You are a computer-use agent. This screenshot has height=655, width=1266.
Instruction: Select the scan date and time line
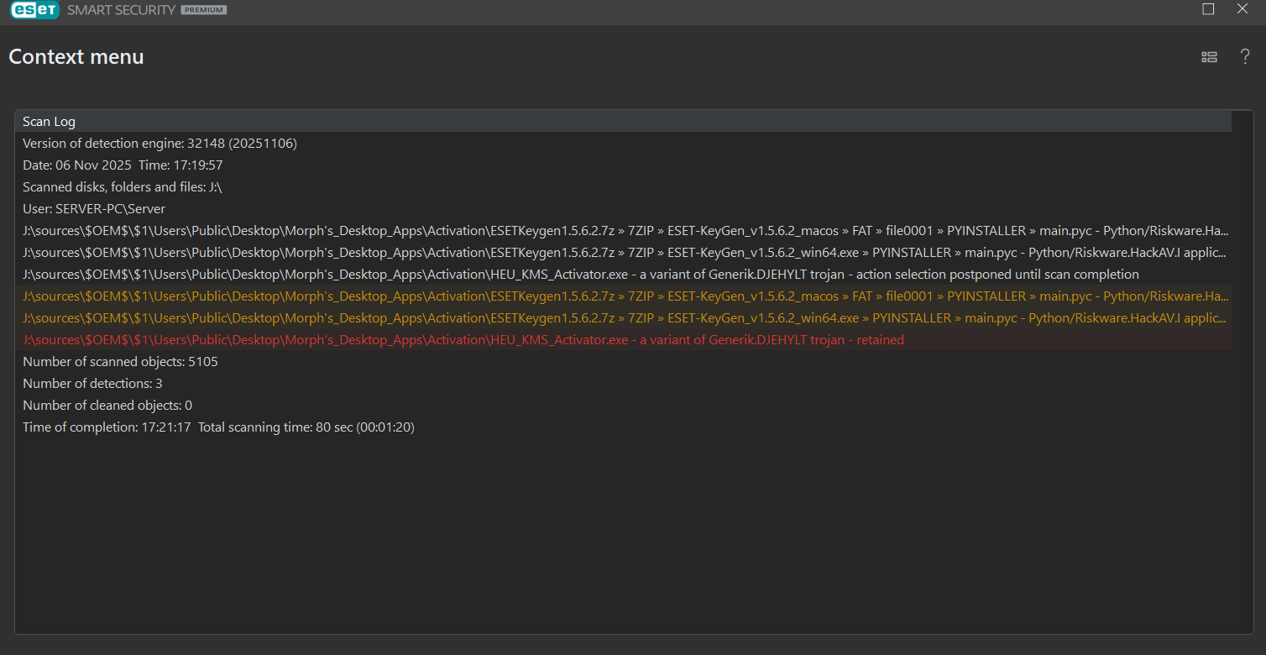tap(123, 165)
